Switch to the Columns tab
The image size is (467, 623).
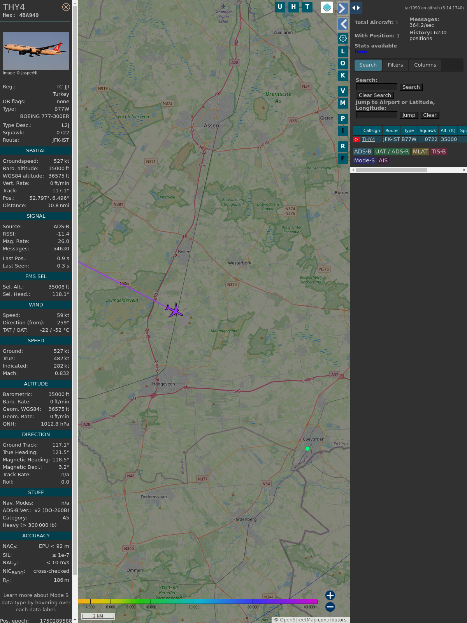(x=425, y=65)
